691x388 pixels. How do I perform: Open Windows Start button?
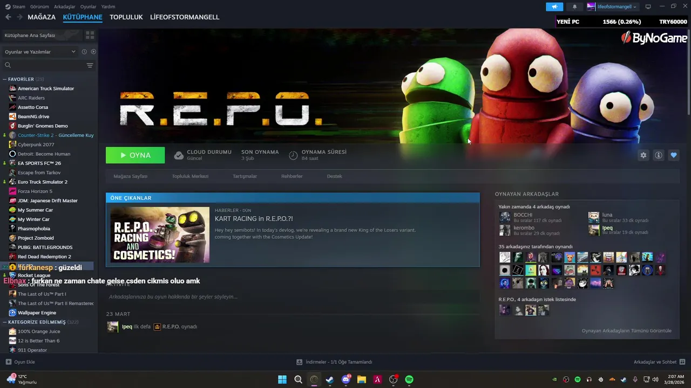(x=282, y=379)
